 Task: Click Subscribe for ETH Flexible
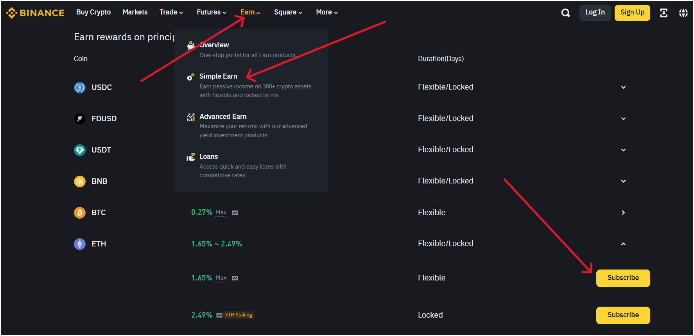coord(623,278)
